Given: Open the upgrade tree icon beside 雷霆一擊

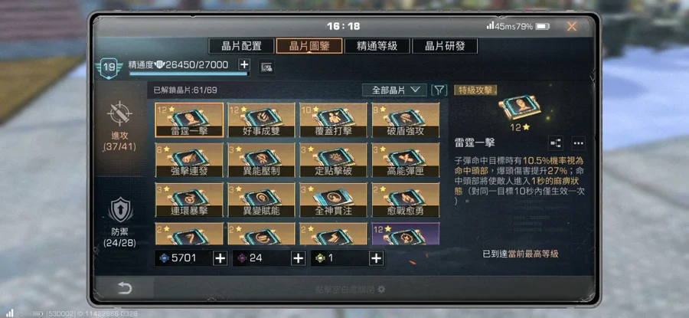Looking at the screenshot, I should [x=556, y=143].
